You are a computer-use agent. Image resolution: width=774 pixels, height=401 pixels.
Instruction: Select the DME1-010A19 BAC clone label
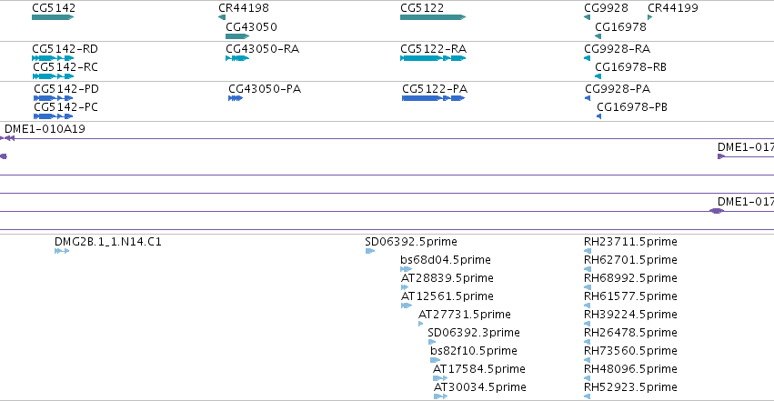[45, 129]
